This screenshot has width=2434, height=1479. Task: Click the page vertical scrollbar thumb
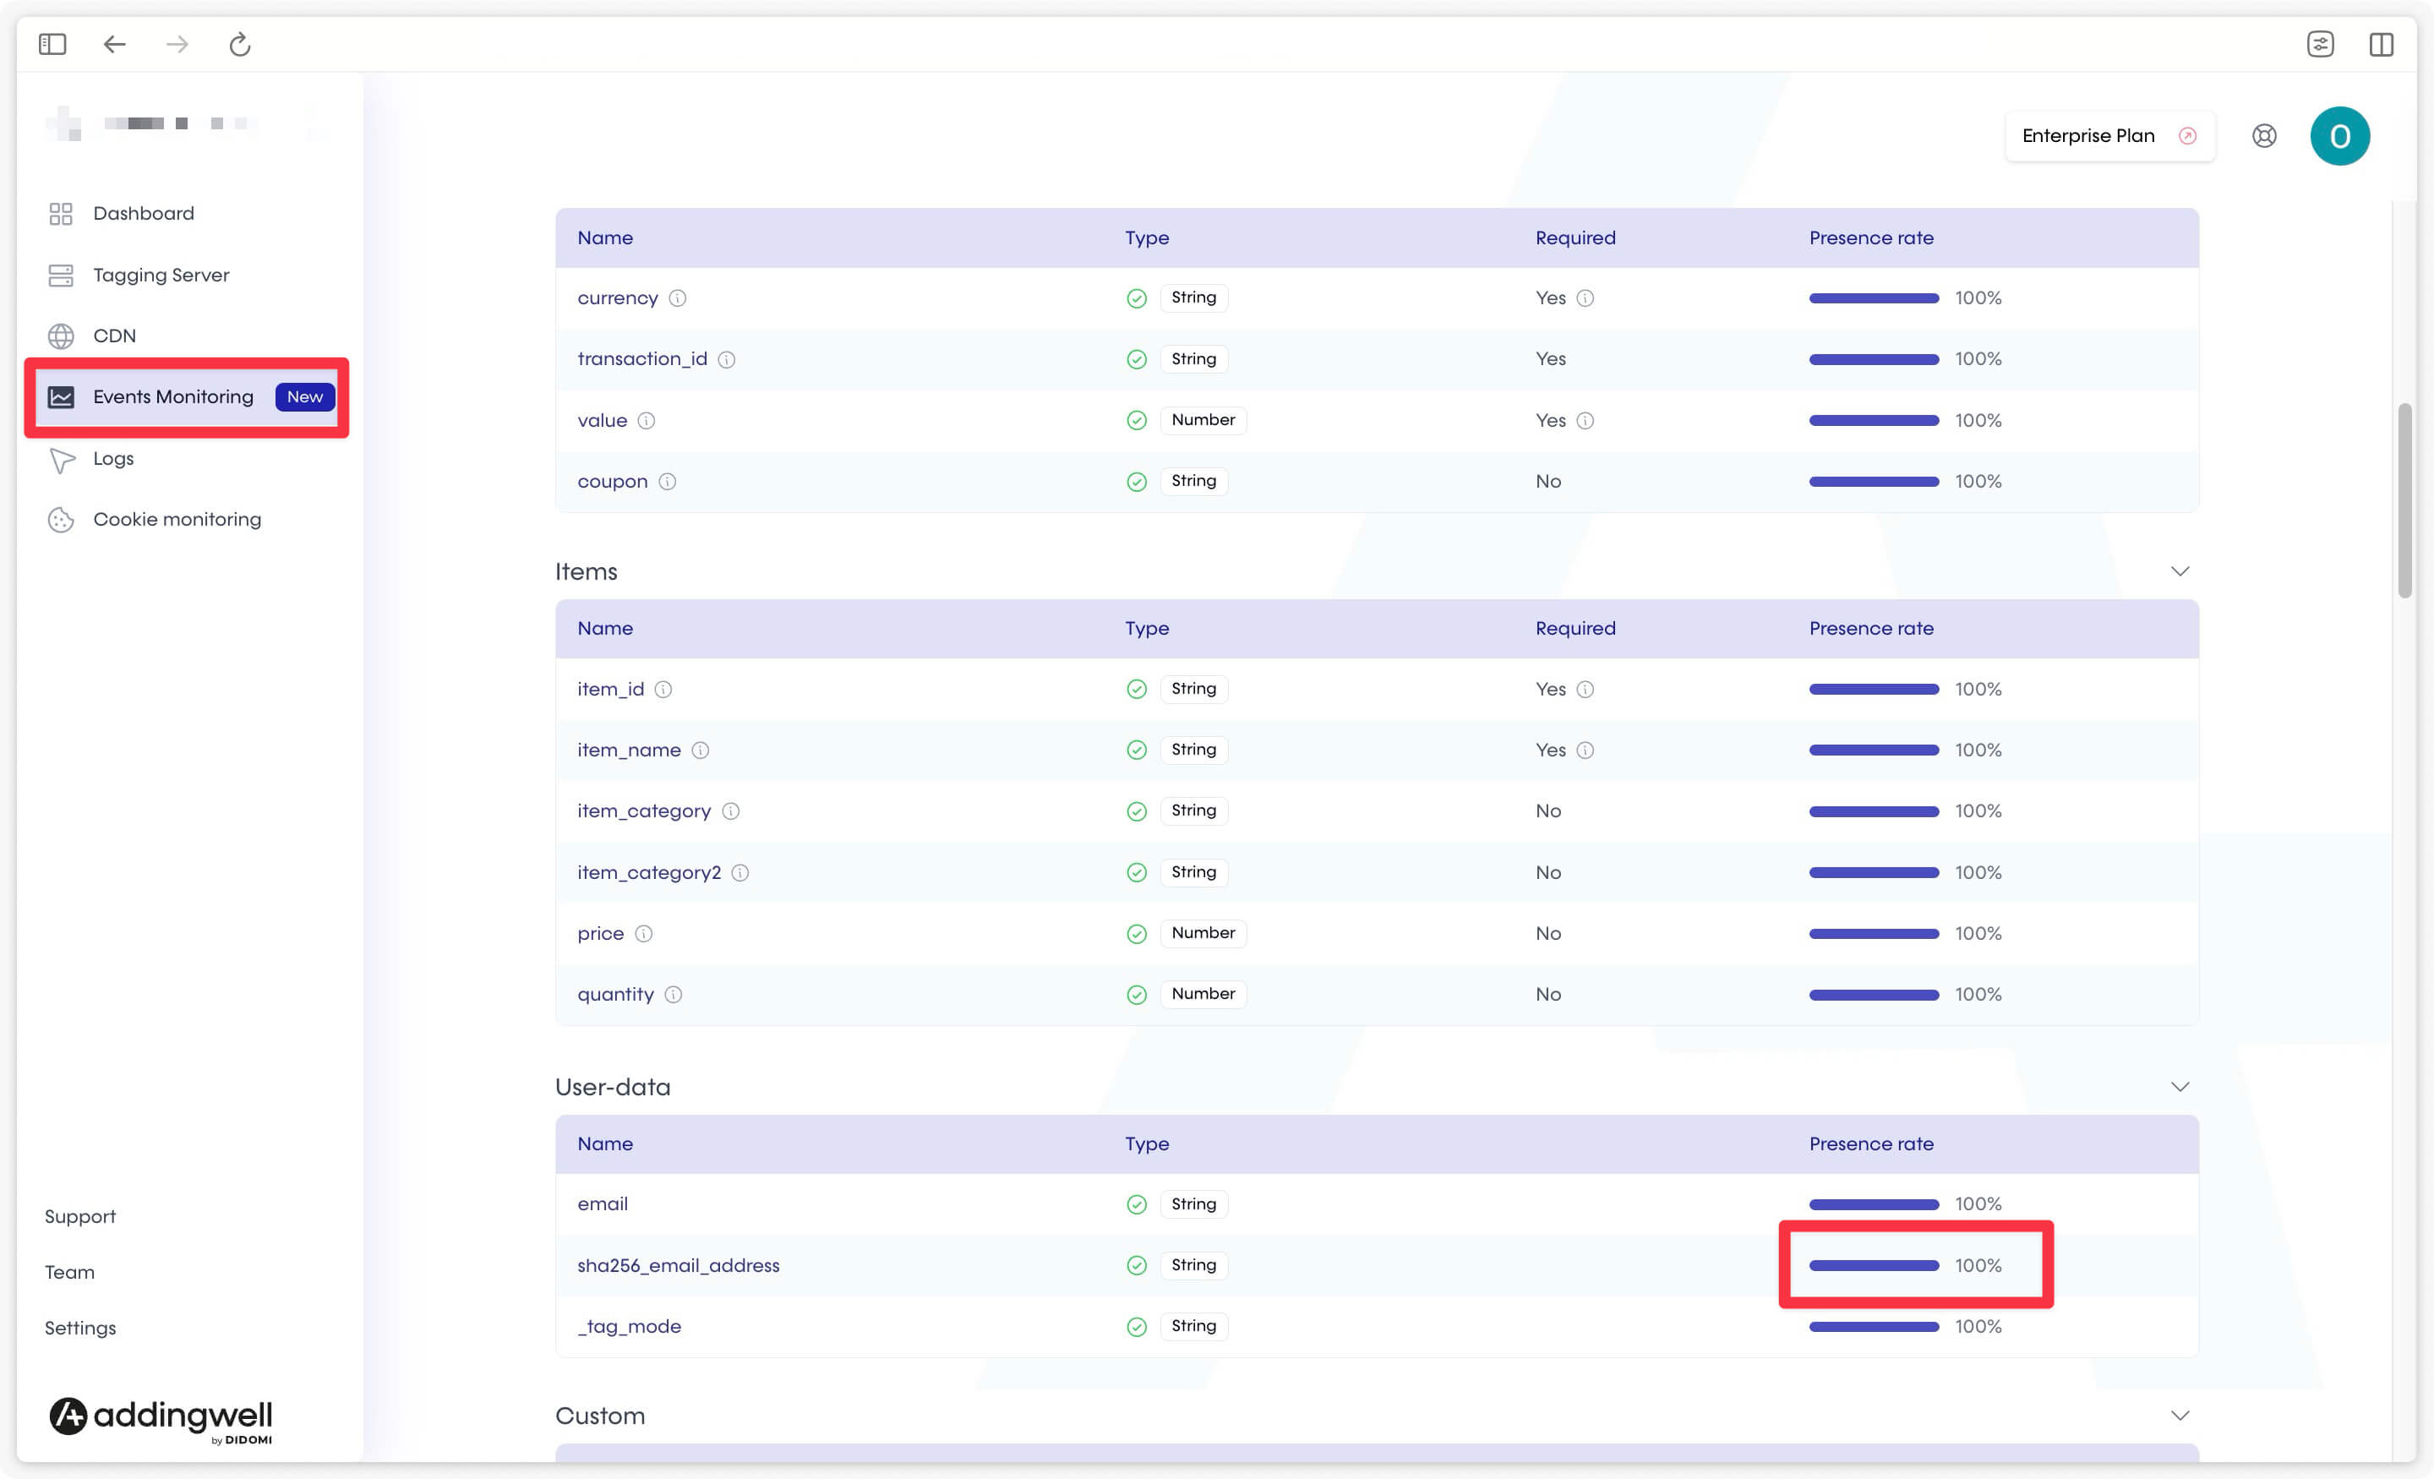[x=2404, y=500]
